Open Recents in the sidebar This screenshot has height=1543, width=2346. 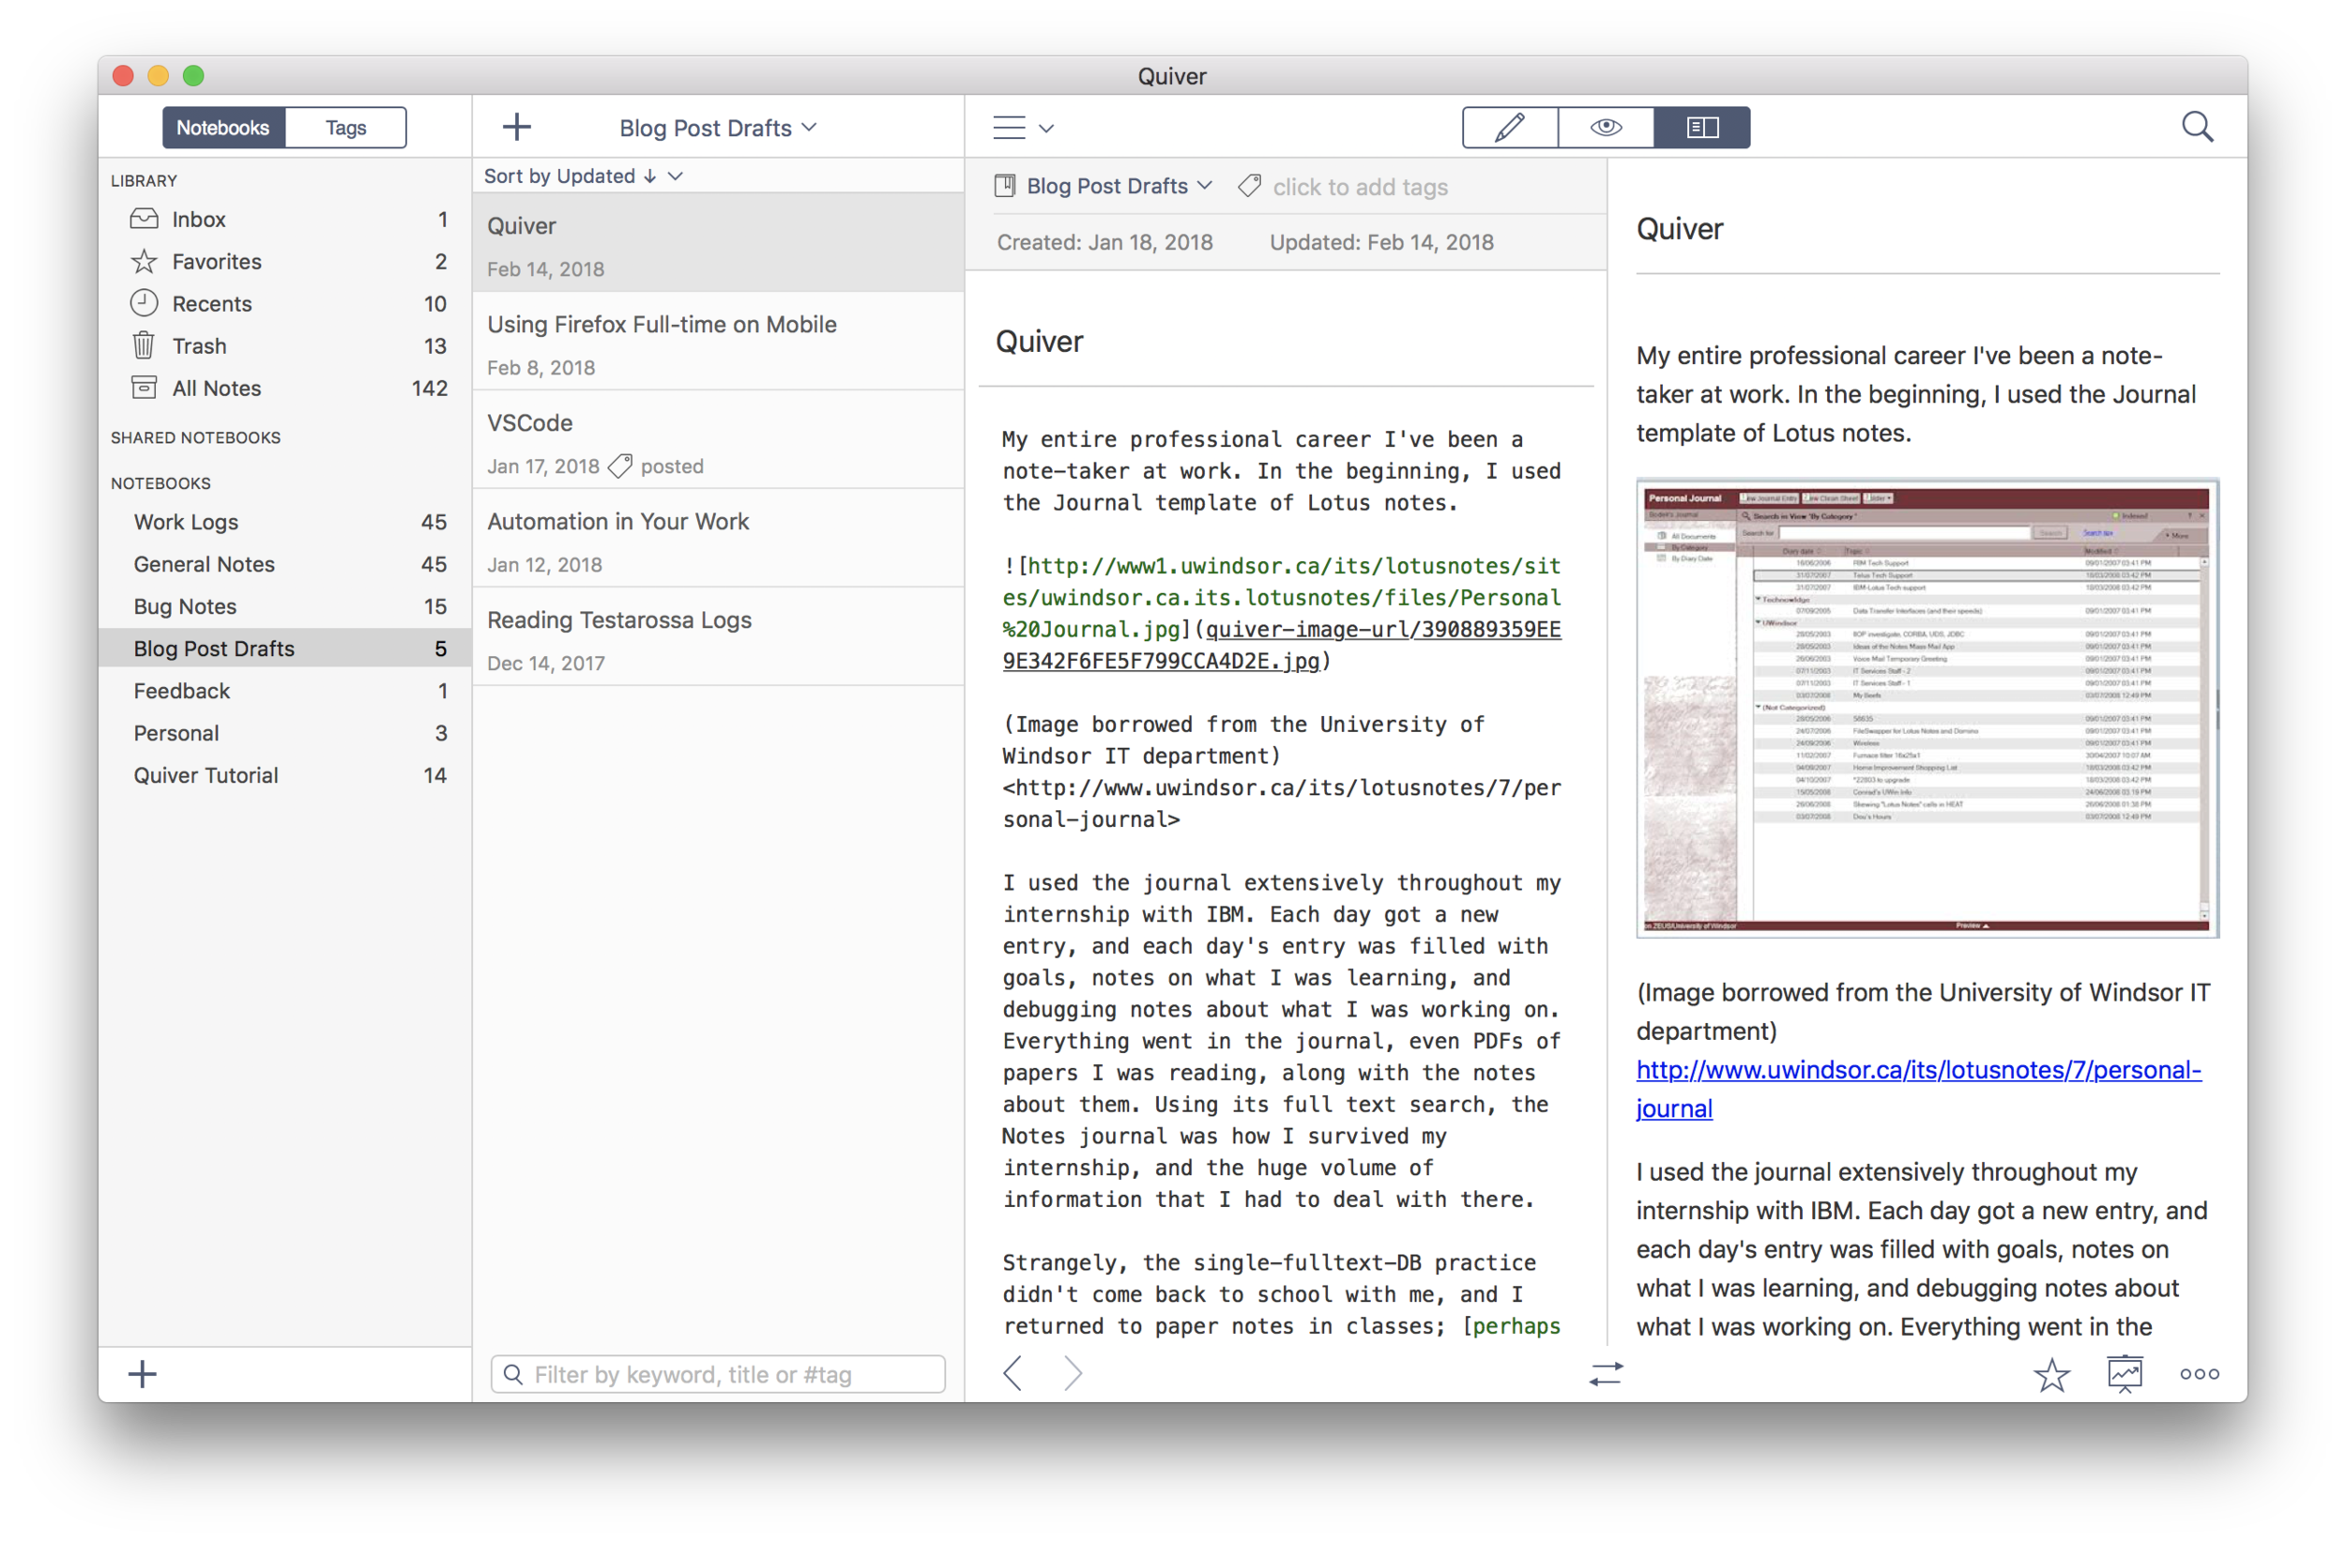coord(285,304)
